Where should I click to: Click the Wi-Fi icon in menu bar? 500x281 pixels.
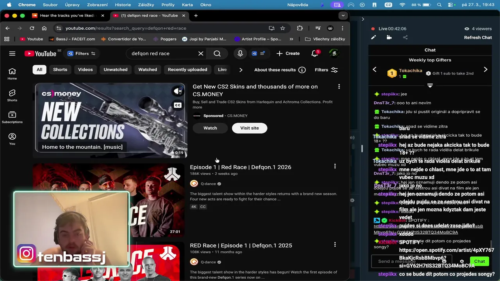pyautogui.click(x=402, y=5)
